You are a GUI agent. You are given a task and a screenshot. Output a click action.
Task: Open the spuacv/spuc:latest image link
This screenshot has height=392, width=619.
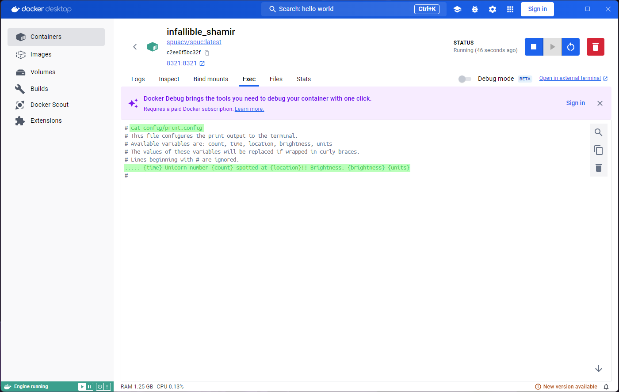(194, 42)
